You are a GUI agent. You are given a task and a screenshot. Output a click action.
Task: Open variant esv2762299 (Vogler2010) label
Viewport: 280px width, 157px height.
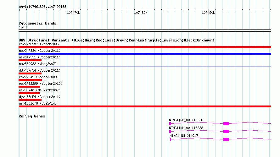tap(41, 84)
